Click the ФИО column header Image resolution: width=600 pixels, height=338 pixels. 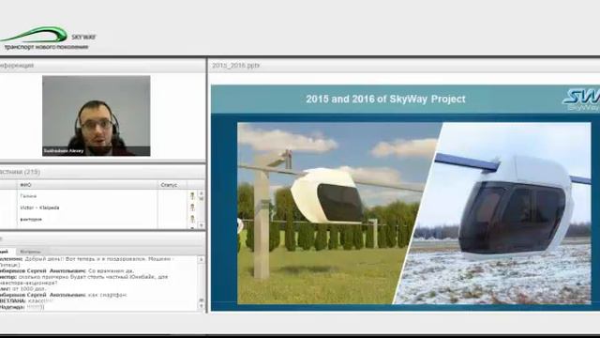point(87,185)
